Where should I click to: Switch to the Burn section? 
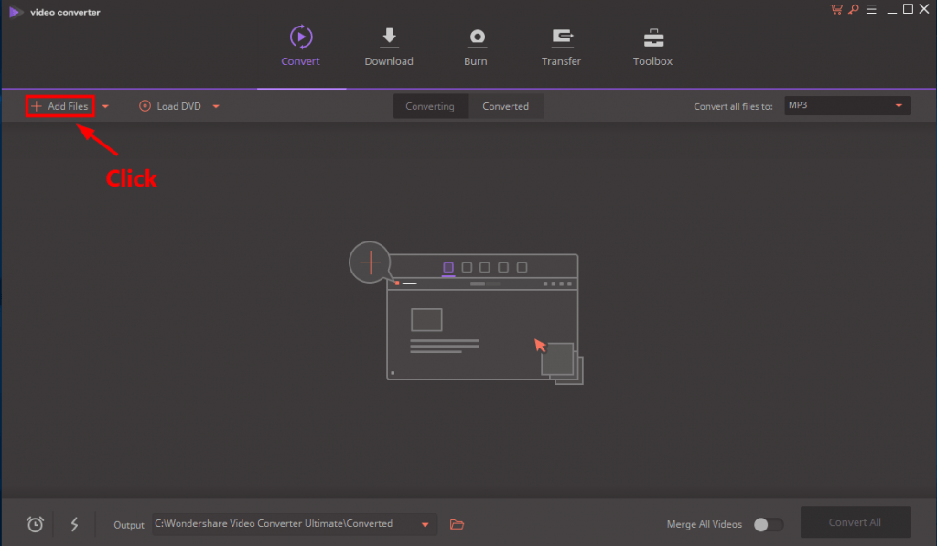click(x=476, y=48)
